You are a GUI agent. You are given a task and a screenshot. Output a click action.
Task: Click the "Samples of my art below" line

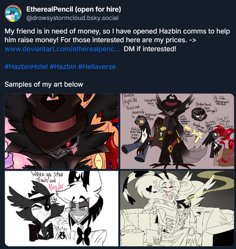pos(44,84)
